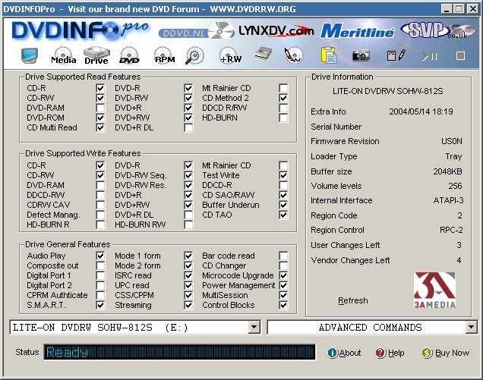Click the monitor icon in toolbar
The height and width of the screenshot is (380, 483).
tap(30, 55)
